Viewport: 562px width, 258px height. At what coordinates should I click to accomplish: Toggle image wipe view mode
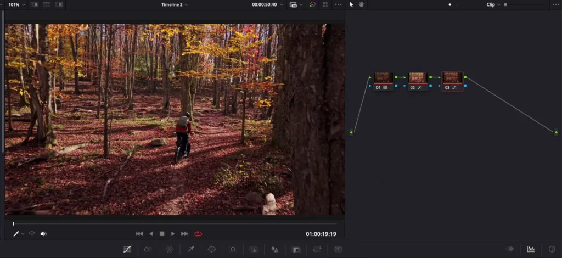[35, 4]
